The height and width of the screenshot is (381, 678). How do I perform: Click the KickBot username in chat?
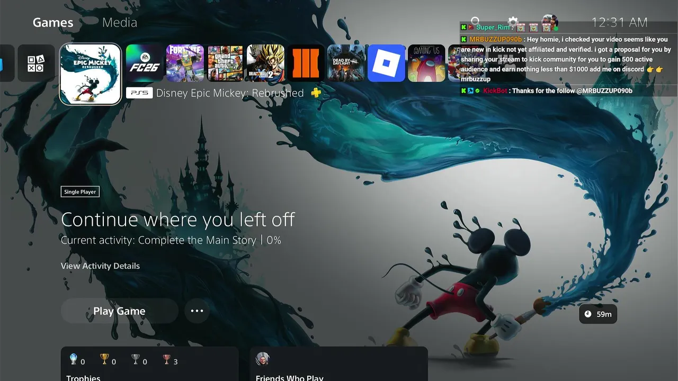[496, 91]
